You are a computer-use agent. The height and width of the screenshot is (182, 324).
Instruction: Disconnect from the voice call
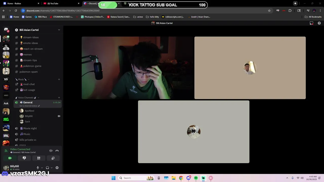[x=57, y=151]
